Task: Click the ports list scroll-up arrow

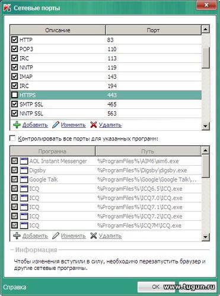Action: point(206,30)
